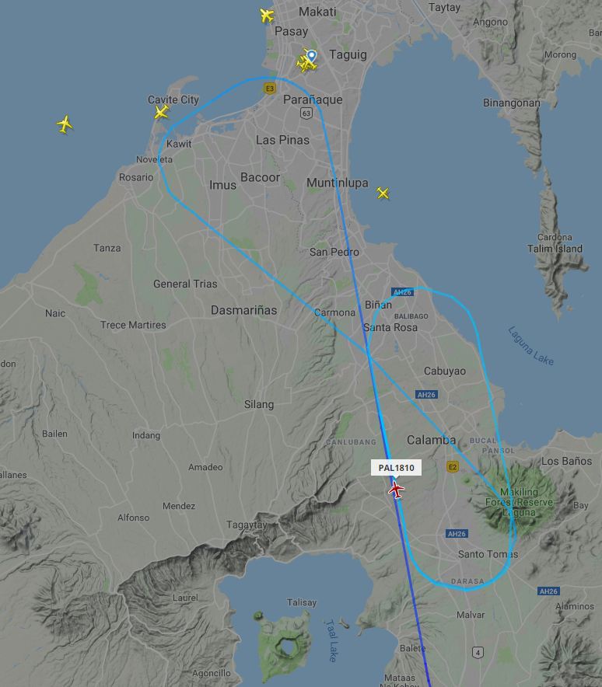Click the Tagaytay town label
This screenshot has height=687, width=602.
(x=247, y=525)
